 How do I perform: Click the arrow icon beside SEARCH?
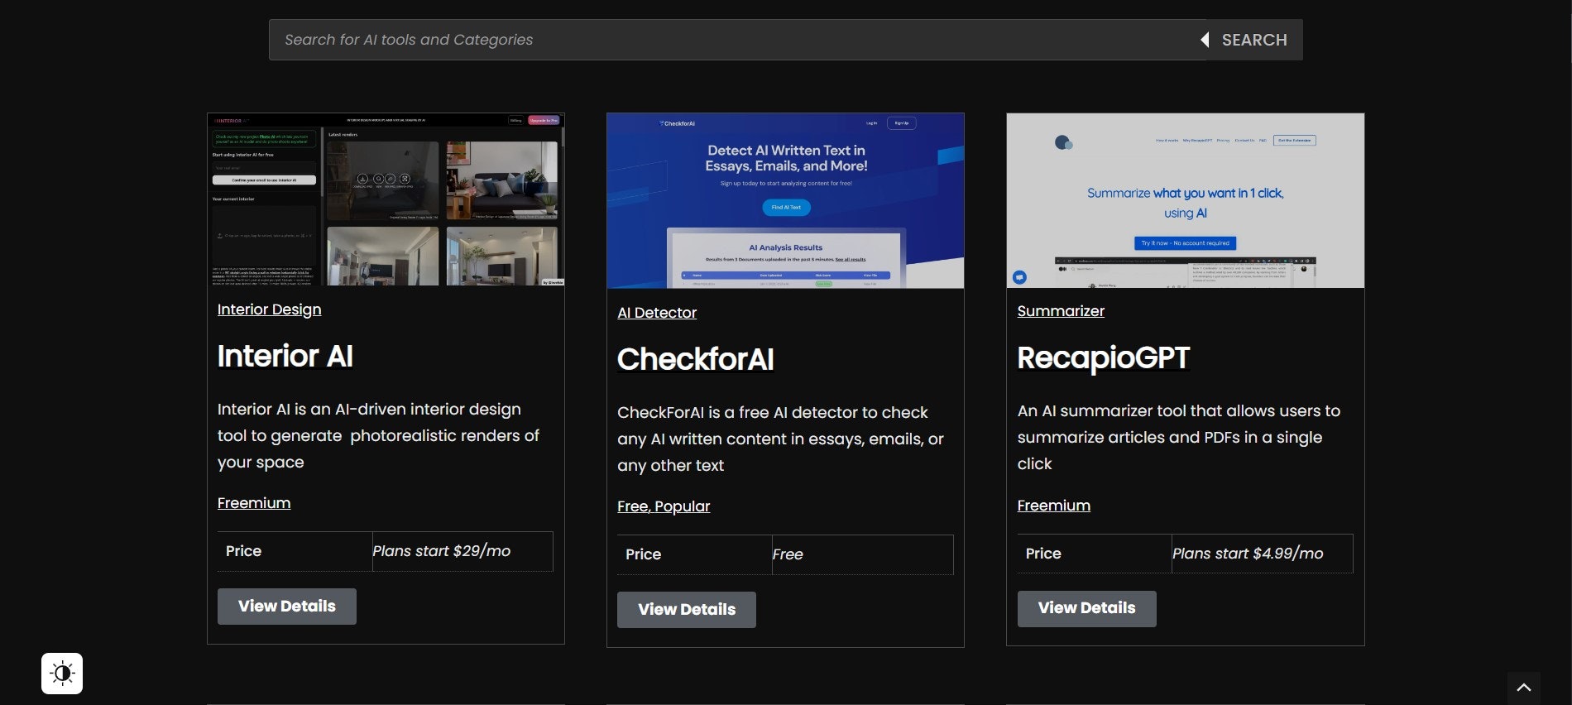tap(1205, 40)
